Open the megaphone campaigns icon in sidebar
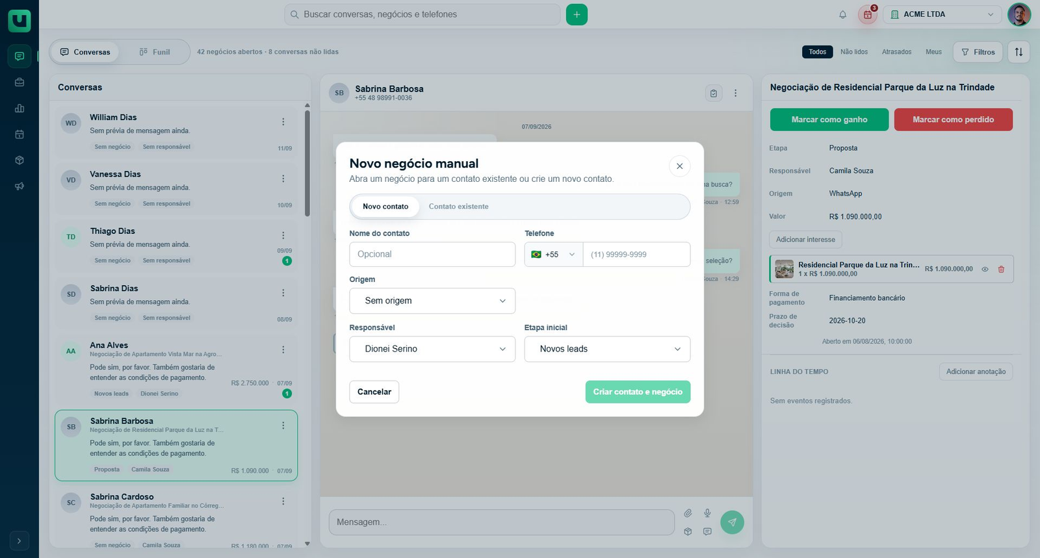Viewport: 1040px width, 558px height. point(19,186)
